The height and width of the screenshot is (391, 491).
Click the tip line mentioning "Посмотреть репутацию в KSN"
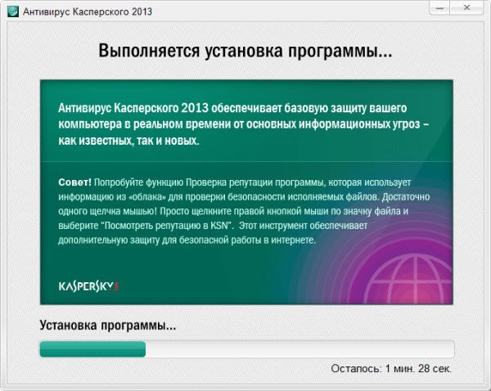(213, 226)
